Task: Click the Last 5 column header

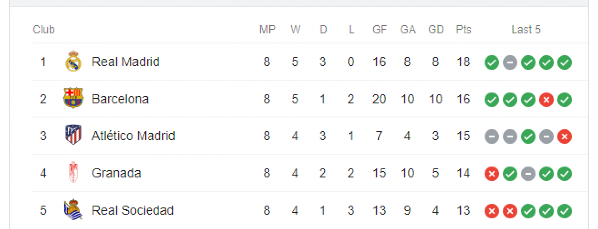Action: click(x=526, y=30)
